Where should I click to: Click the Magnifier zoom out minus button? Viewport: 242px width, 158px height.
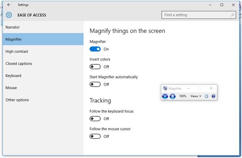[x=165, y=96]
